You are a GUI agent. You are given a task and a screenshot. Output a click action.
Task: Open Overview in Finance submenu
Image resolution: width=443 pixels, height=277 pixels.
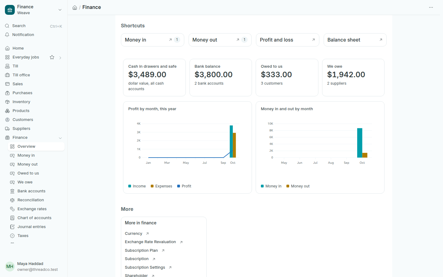[36, 147]
